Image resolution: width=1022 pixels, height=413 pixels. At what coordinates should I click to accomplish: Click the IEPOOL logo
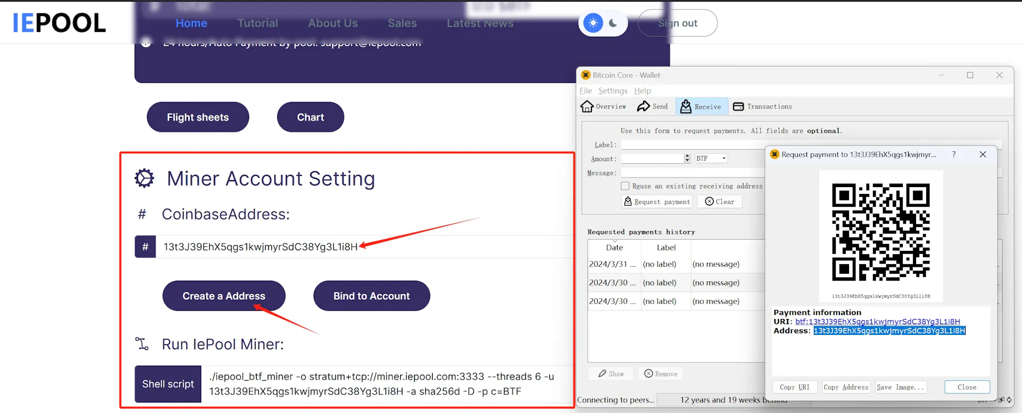(59, 23)
